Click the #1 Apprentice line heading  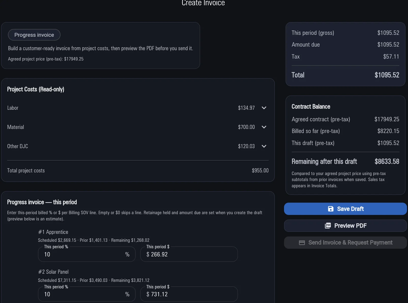(x=53, y=232)
